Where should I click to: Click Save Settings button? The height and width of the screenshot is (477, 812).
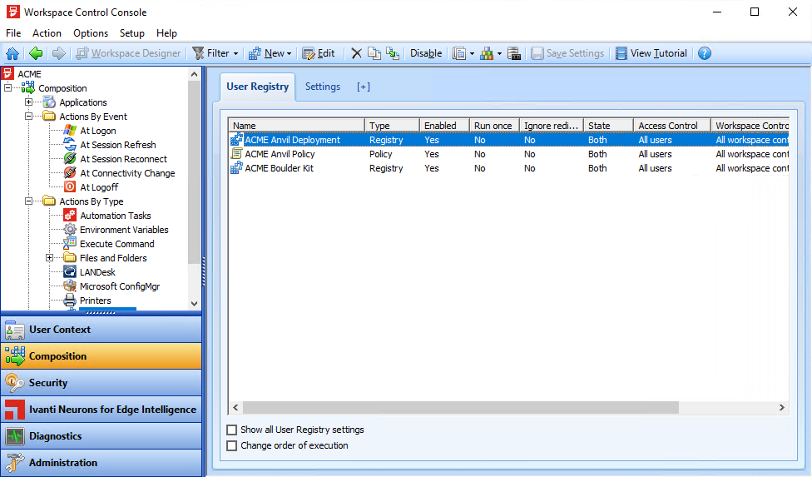click(x=567, y=53)
